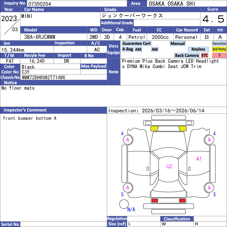Click the Inspector's Comment header
Image resolution: width=227 pixels, height=227 pixels.
pos(25,110)
